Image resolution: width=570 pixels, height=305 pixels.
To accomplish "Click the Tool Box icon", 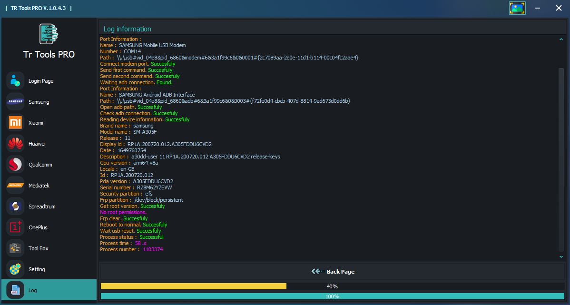I will 15,248.
